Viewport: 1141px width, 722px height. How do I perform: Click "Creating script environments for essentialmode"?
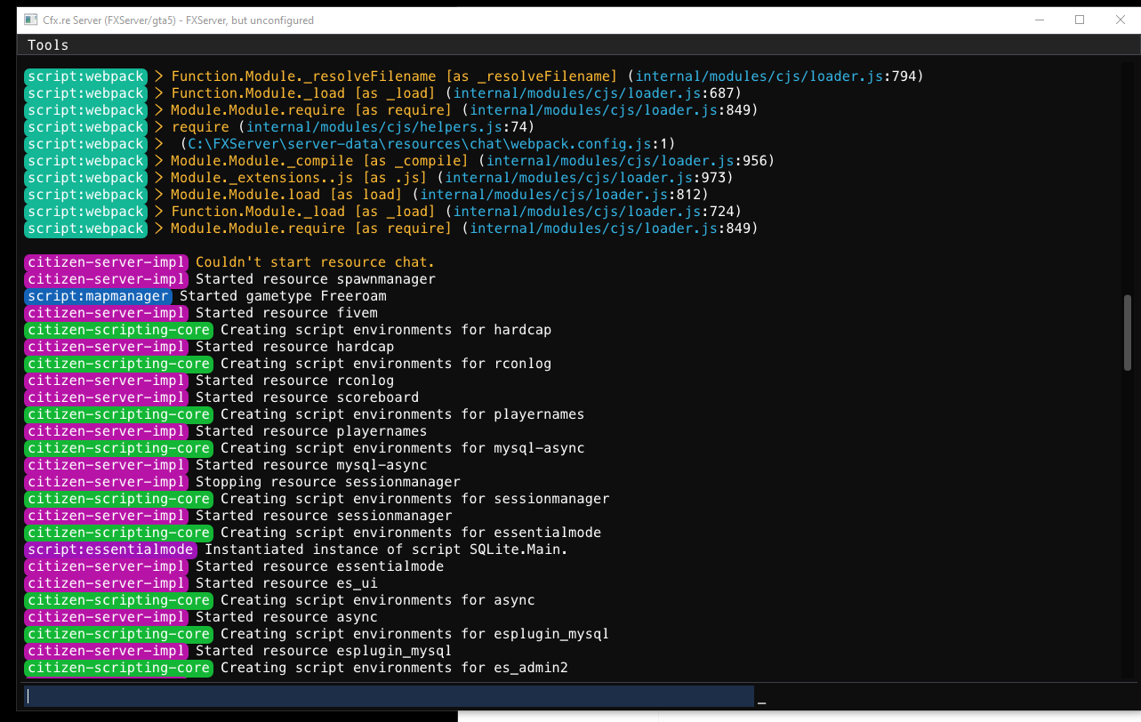click(x=411, y=533)
